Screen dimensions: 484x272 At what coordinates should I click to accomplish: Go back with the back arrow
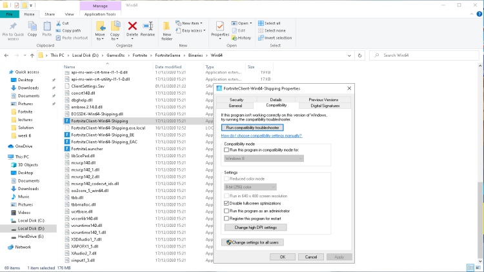(6, 55)
